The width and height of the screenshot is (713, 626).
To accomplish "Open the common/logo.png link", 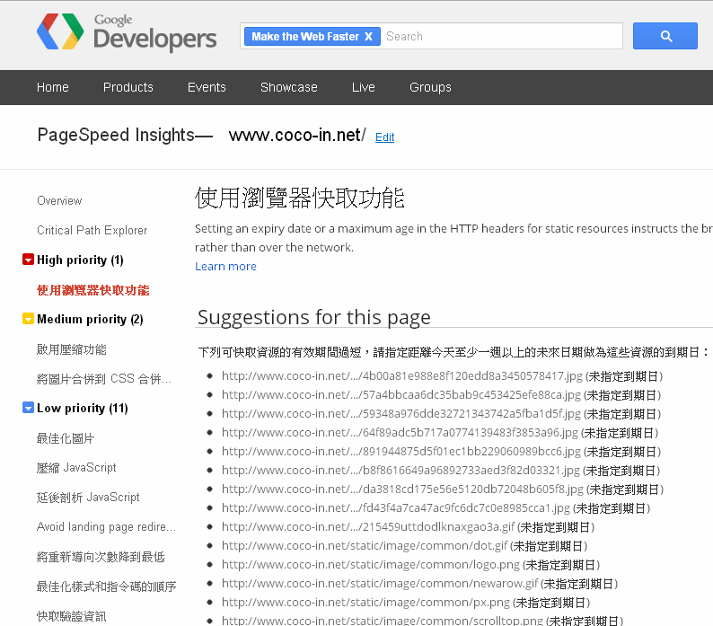I will (x=371, y=565).
